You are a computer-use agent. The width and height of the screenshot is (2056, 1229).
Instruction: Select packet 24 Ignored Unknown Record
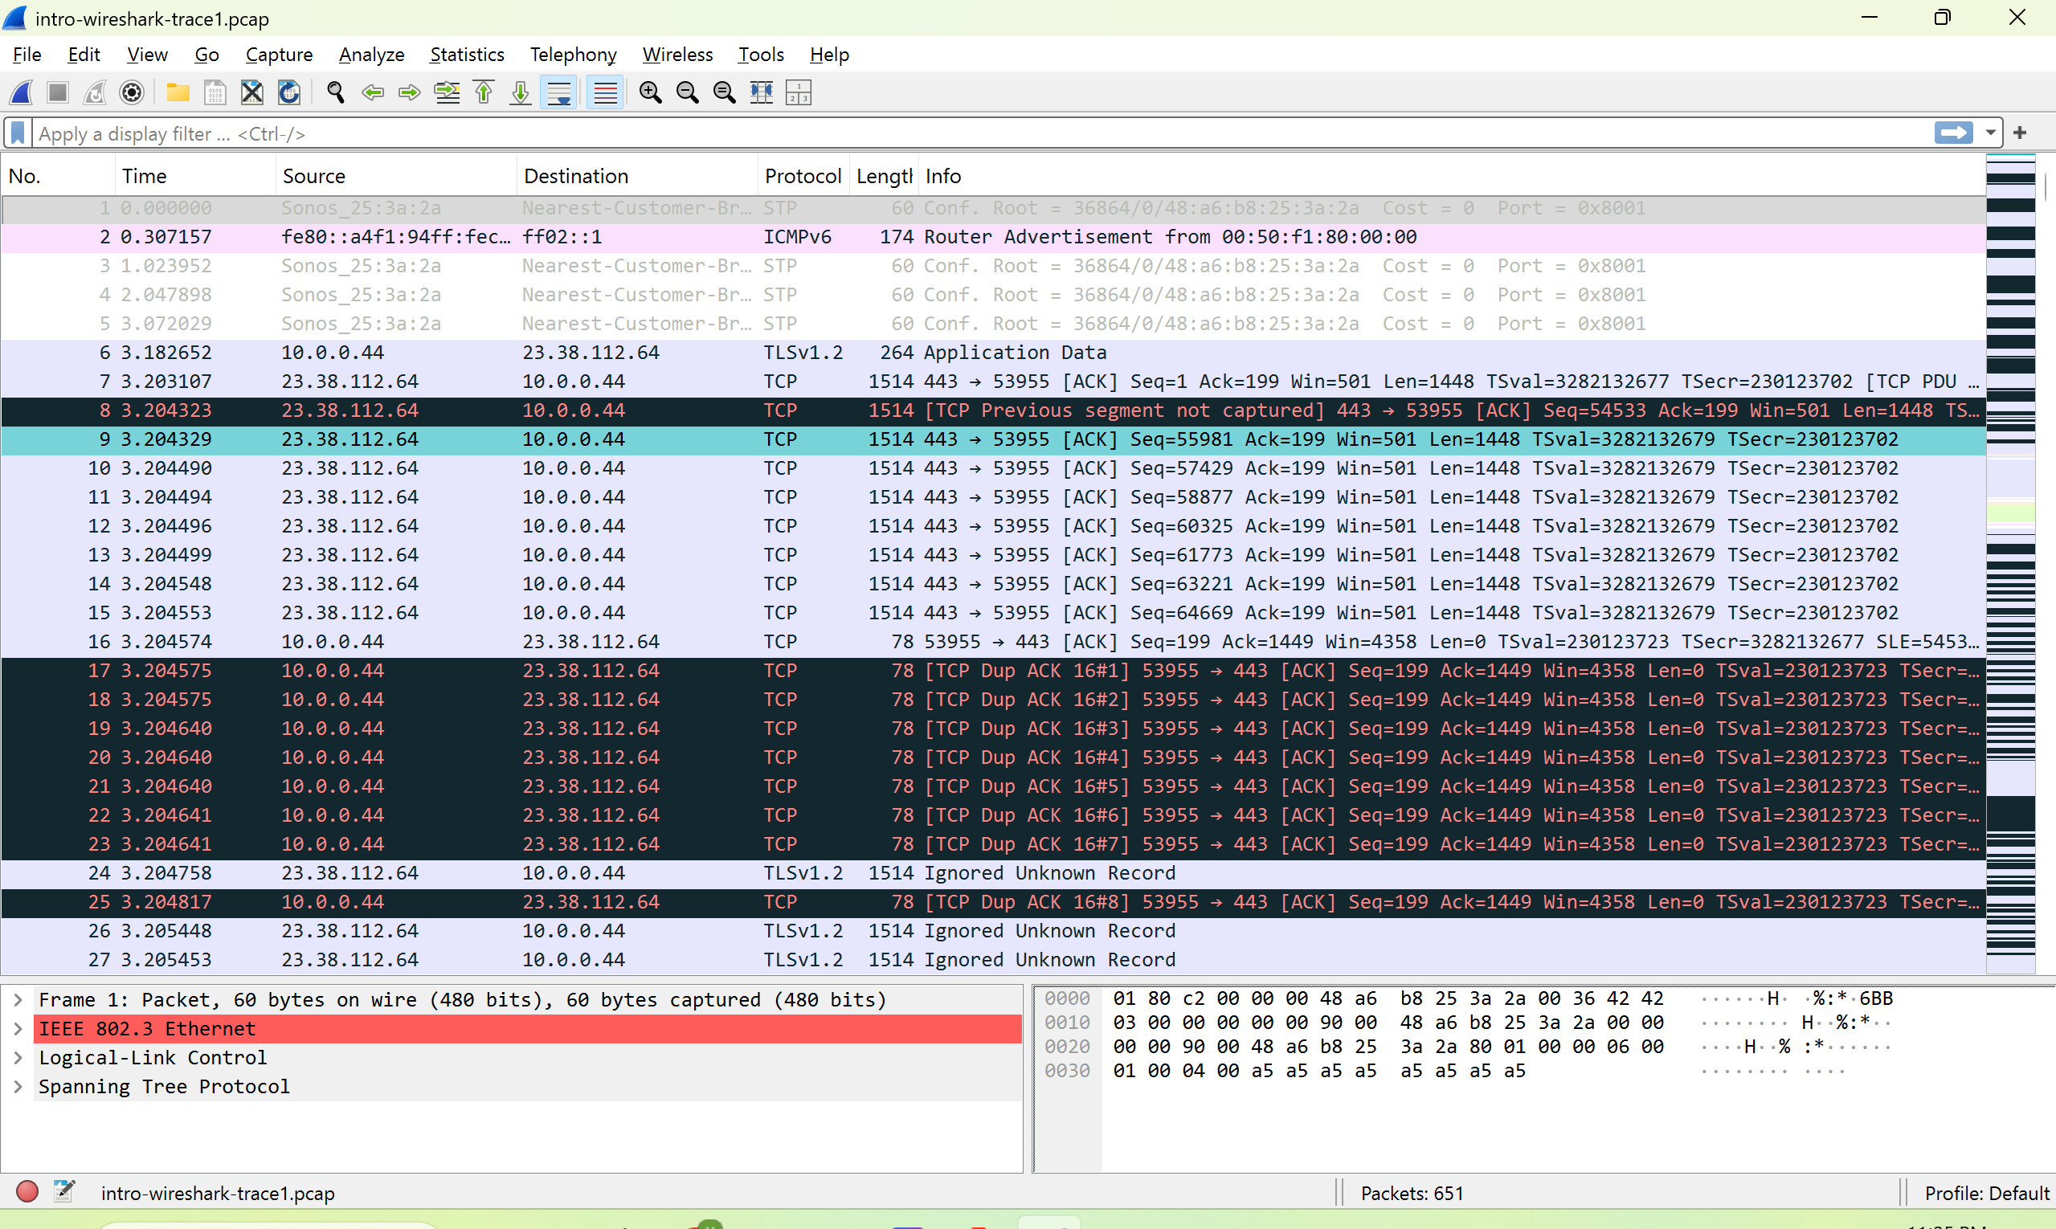tap(993, 873)
